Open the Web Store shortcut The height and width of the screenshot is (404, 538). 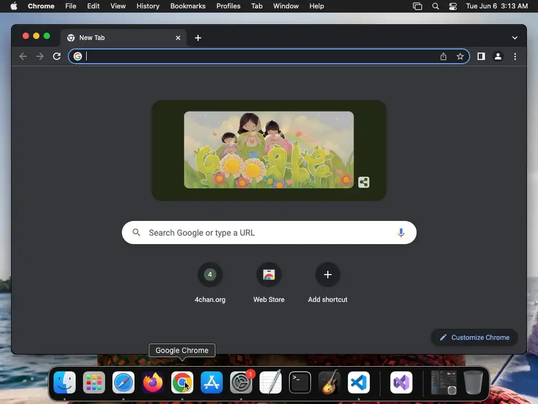coord(269,283)
